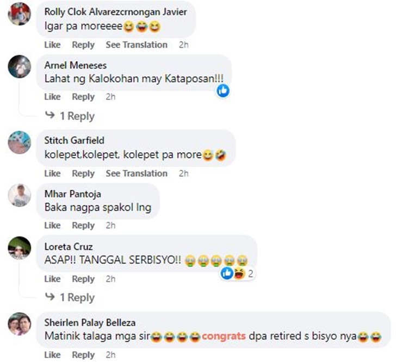Open Sheirlen Palay Belleza's name link
This screenshot has height=362, width=408.
(x=90, y=323)
